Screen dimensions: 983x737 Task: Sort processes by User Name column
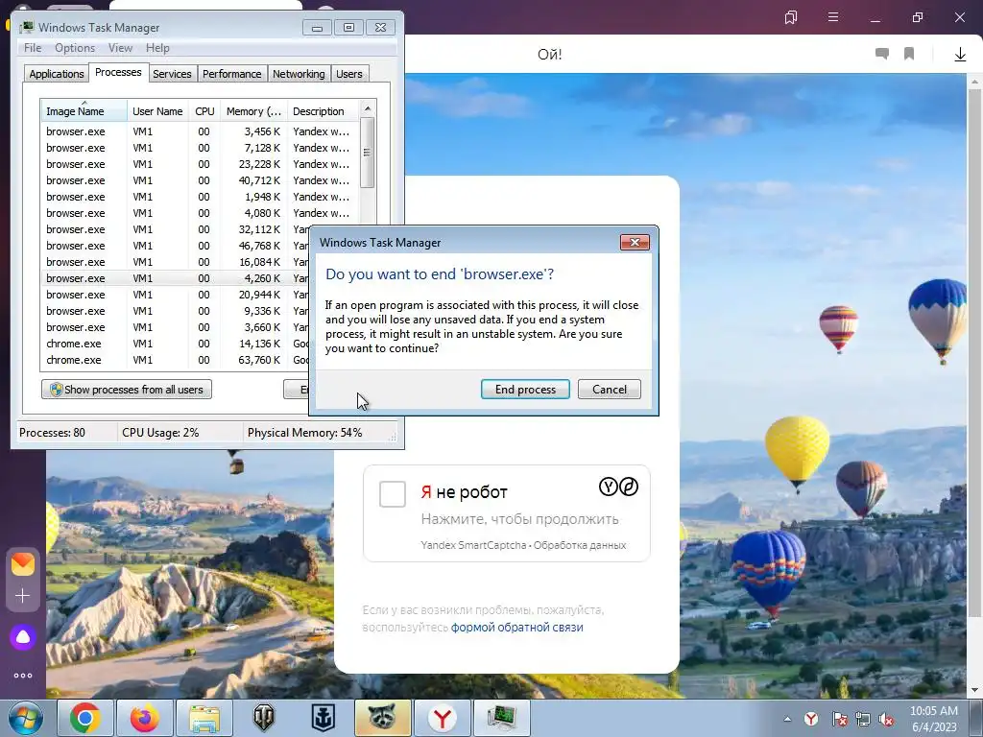coord(158,111)
